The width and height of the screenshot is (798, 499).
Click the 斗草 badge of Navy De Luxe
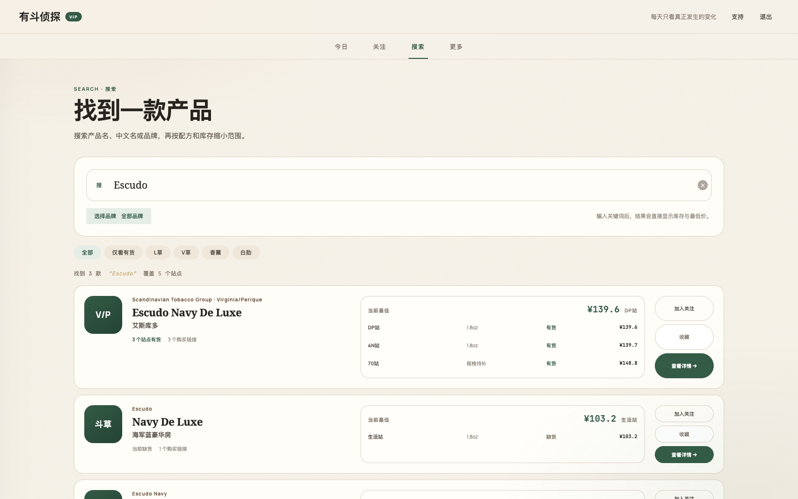coord(103,424)
